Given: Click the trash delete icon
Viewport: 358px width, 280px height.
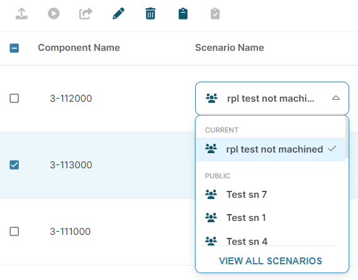Looking at the screenshot, I should [150, 13].
